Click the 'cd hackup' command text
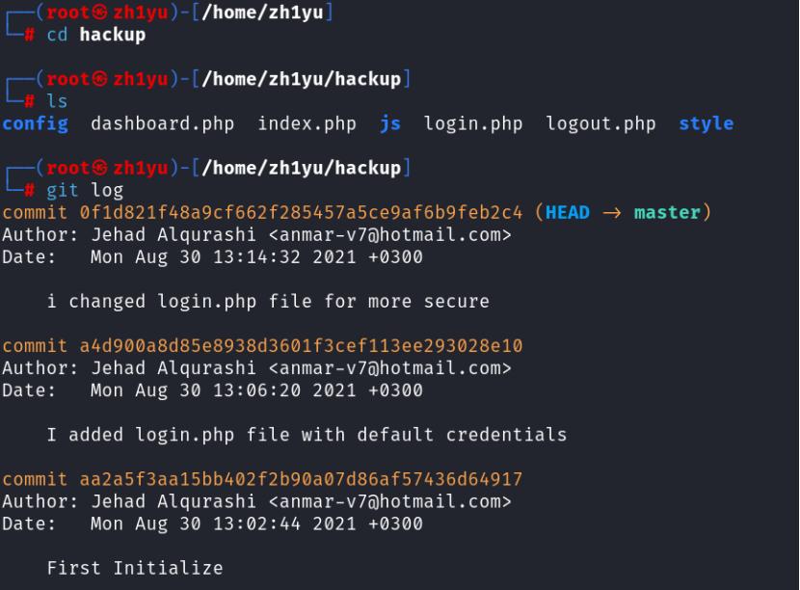The image size is (800, 590). pyautogui.click(x=96, y=35)
